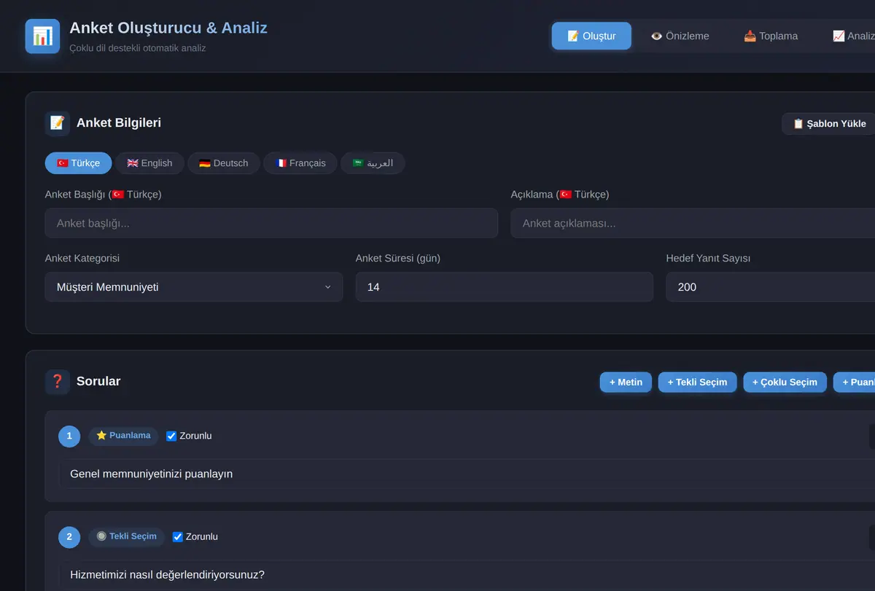Click the Anket başlığı input field
Viewport: 875px width, 591px height.
pos(271,223)
